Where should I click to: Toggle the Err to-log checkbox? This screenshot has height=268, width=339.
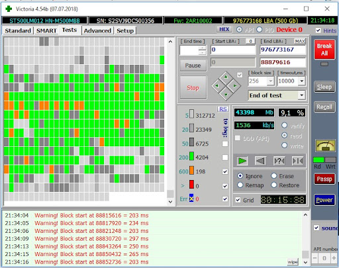click(x=225, y=199)
